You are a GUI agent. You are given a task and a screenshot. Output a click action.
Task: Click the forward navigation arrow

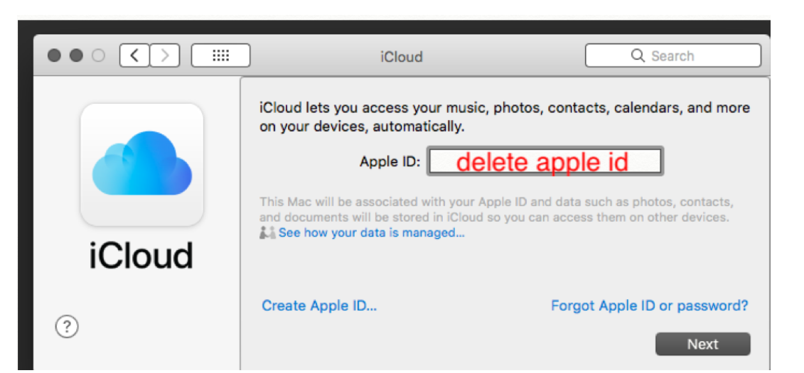point(165,55)
